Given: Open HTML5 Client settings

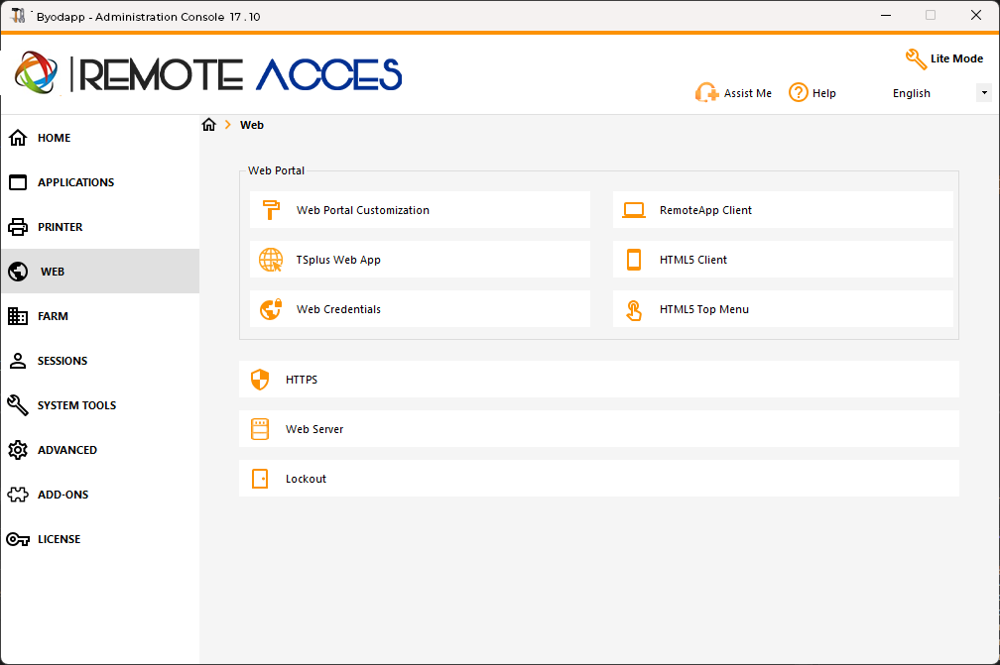Looking at the screenshot, I should click(783, 260).
